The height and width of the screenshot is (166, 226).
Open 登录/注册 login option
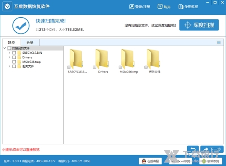coord(140,7)
